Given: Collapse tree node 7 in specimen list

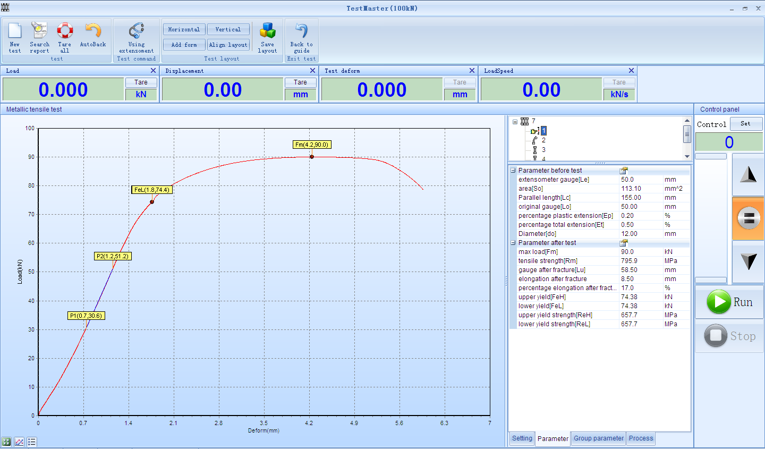Looking at the screenshot, I should 515,122.
